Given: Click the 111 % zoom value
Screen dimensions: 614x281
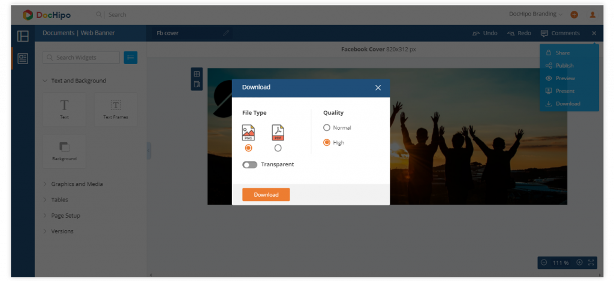Looking at the screenshot, I should click(561, 262).
